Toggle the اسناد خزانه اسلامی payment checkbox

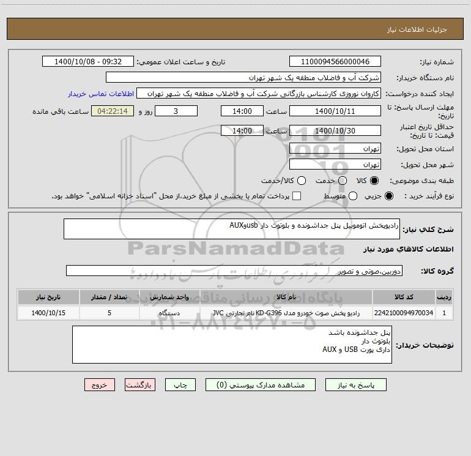[x=297, y=196]
